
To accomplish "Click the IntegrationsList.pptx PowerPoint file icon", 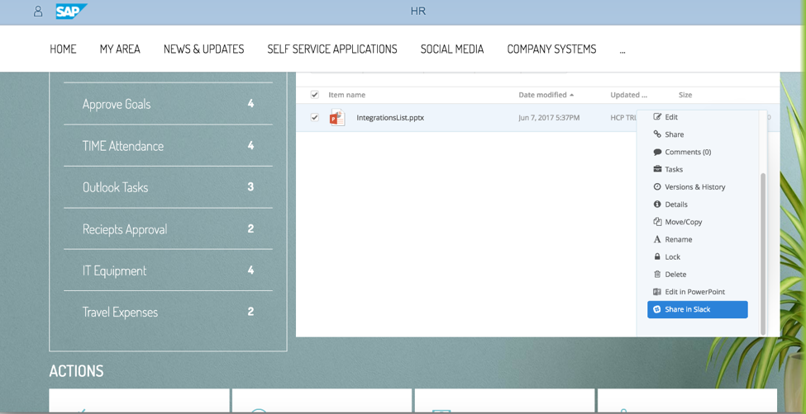I will pos(336,118).
